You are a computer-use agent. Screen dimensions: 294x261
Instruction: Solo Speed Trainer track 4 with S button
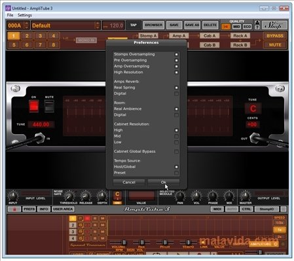click(x=95, y=238)
